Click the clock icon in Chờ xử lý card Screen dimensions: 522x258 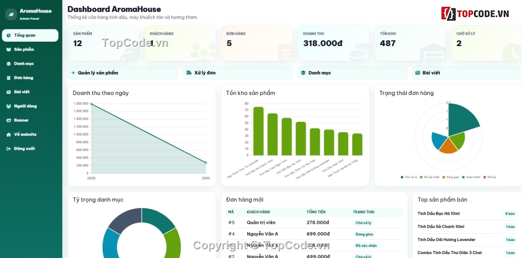tap(512, 53)
